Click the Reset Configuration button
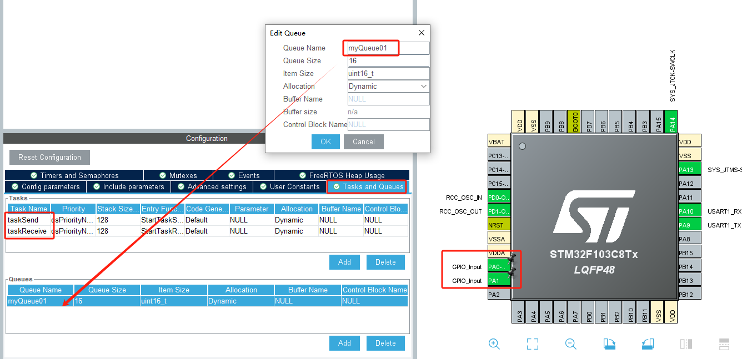The width and height of the screenshot is (742, 359). (49, 157)
